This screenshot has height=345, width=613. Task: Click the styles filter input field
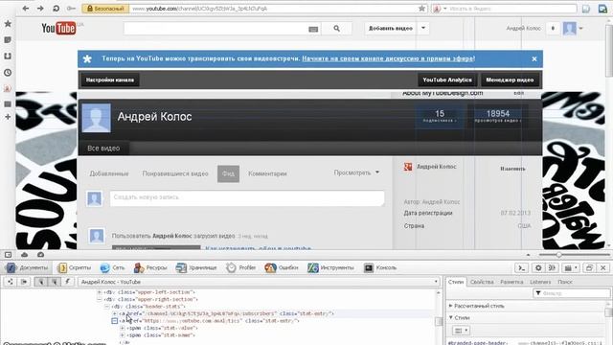tap(571, 293)
